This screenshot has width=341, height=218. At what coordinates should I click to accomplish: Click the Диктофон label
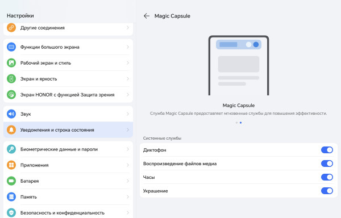(x=155, y=150)
